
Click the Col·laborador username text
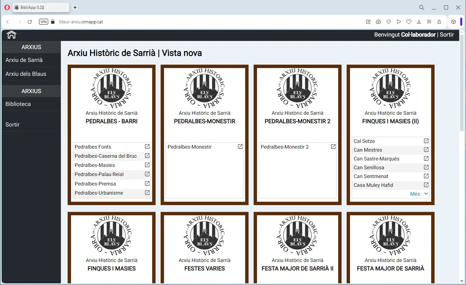(x=418, y=35)
